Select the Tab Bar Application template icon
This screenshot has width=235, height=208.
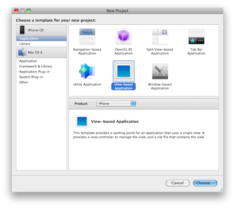196,36
